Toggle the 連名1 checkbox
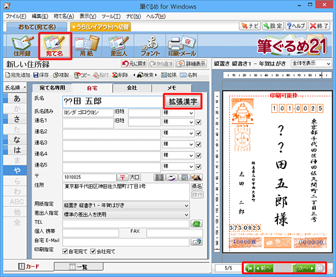Image resolution: width=336 pixels, height=277 pixels. click(x=199, y=122)
